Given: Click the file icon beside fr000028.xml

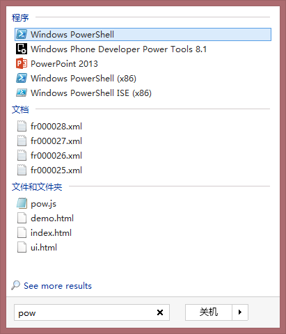Looking at the screenshot, I should click(22, 126).
